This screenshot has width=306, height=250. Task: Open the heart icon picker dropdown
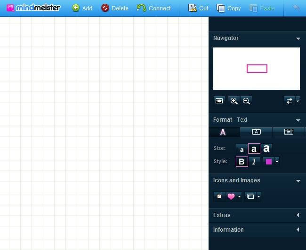(240, 196)
